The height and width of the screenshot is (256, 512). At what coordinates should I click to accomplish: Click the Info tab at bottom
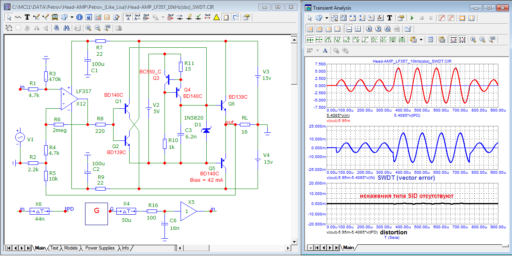pyautogui.click(x=126, y=248)
